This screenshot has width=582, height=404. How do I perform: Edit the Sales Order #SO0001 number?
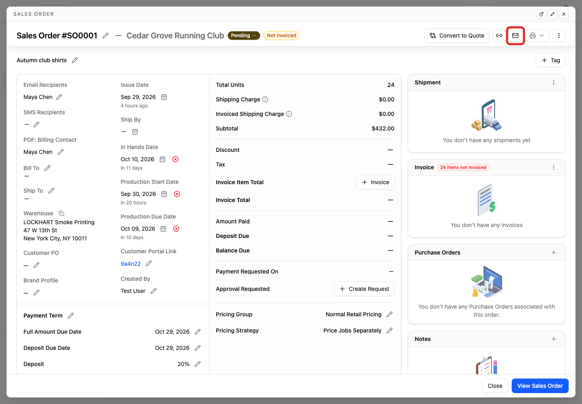pos(105,36)
